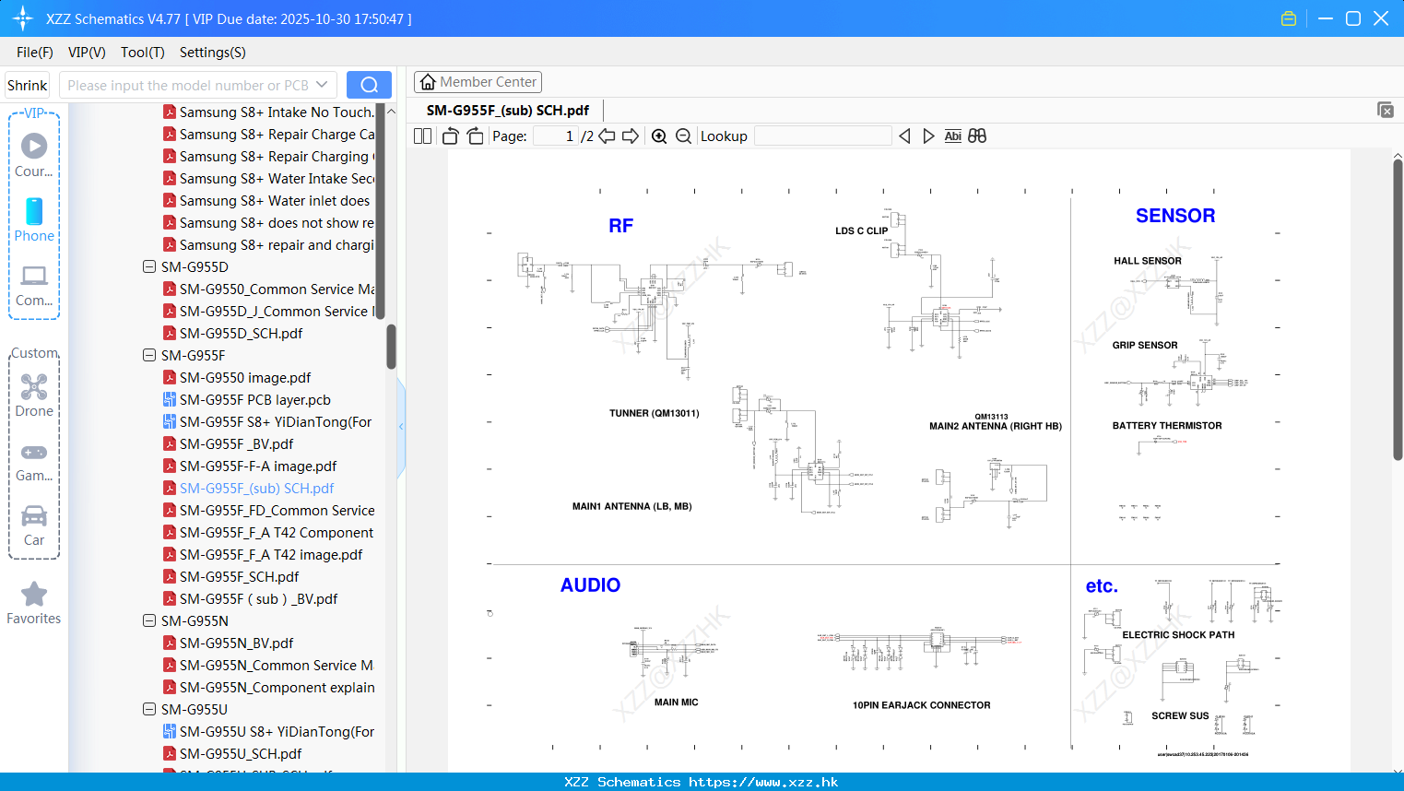The width and height of the screenshot is (1404, 791).
Task: Toggle the two-page view icon
Action: click(x=423, y=136)
